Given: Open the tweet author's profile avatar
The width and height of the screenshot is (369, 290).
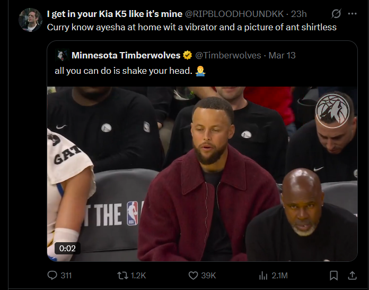Looking at the screenshot, I should 31,20.
